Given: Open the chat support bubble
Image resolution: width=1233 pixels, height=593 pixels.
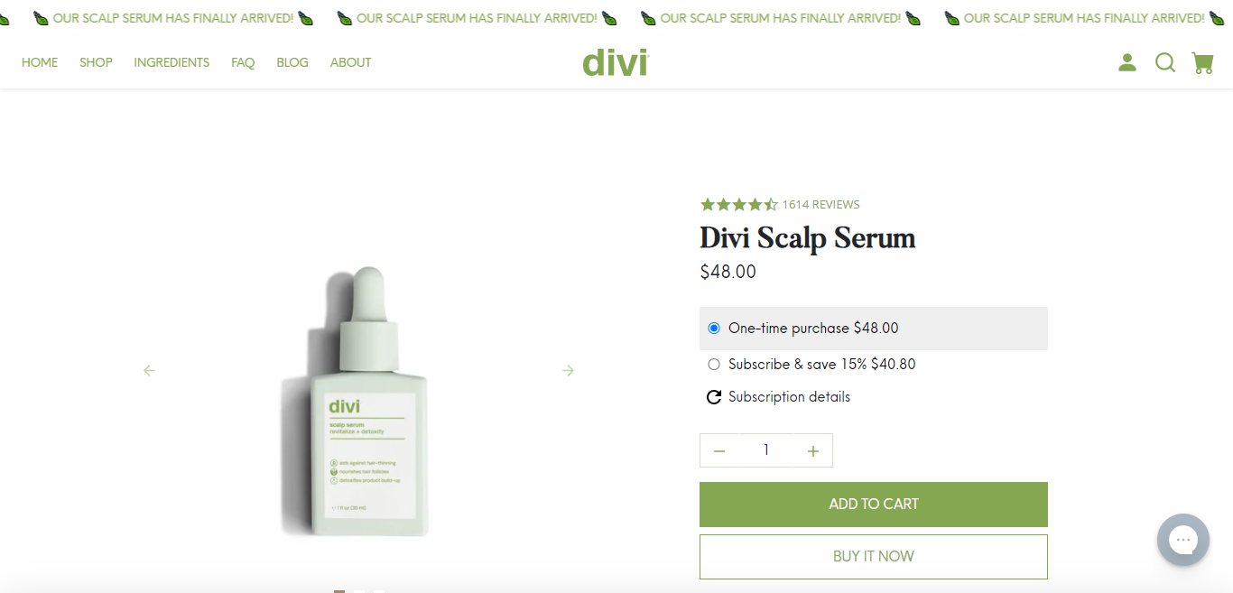Looking at the screenshot, I should (1183, 540).
